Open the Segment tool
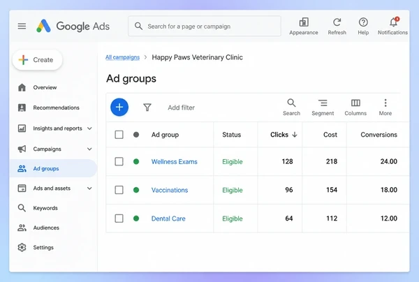This screenshot has width=419, height=282. point(323,107)
